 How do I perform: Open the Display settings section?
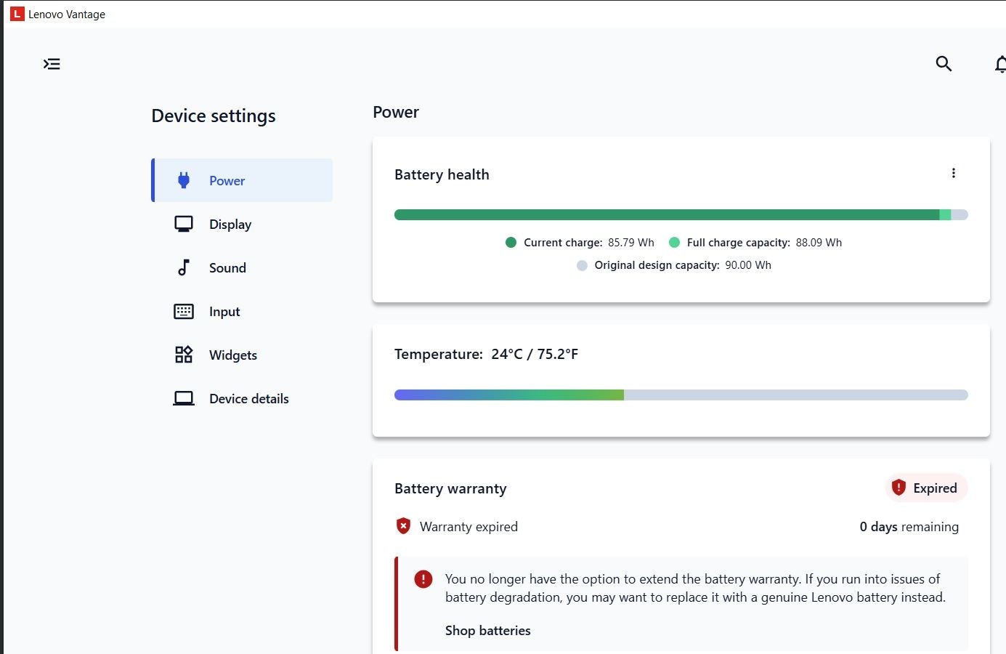[x=242, y=224]
